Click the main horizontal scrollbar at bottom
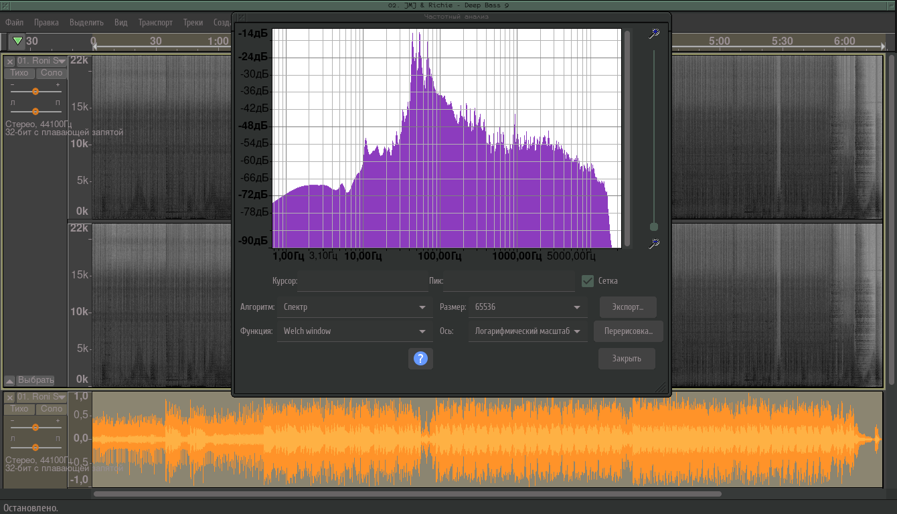Viewport: 897px width, 514px height. tap(407, 494)
